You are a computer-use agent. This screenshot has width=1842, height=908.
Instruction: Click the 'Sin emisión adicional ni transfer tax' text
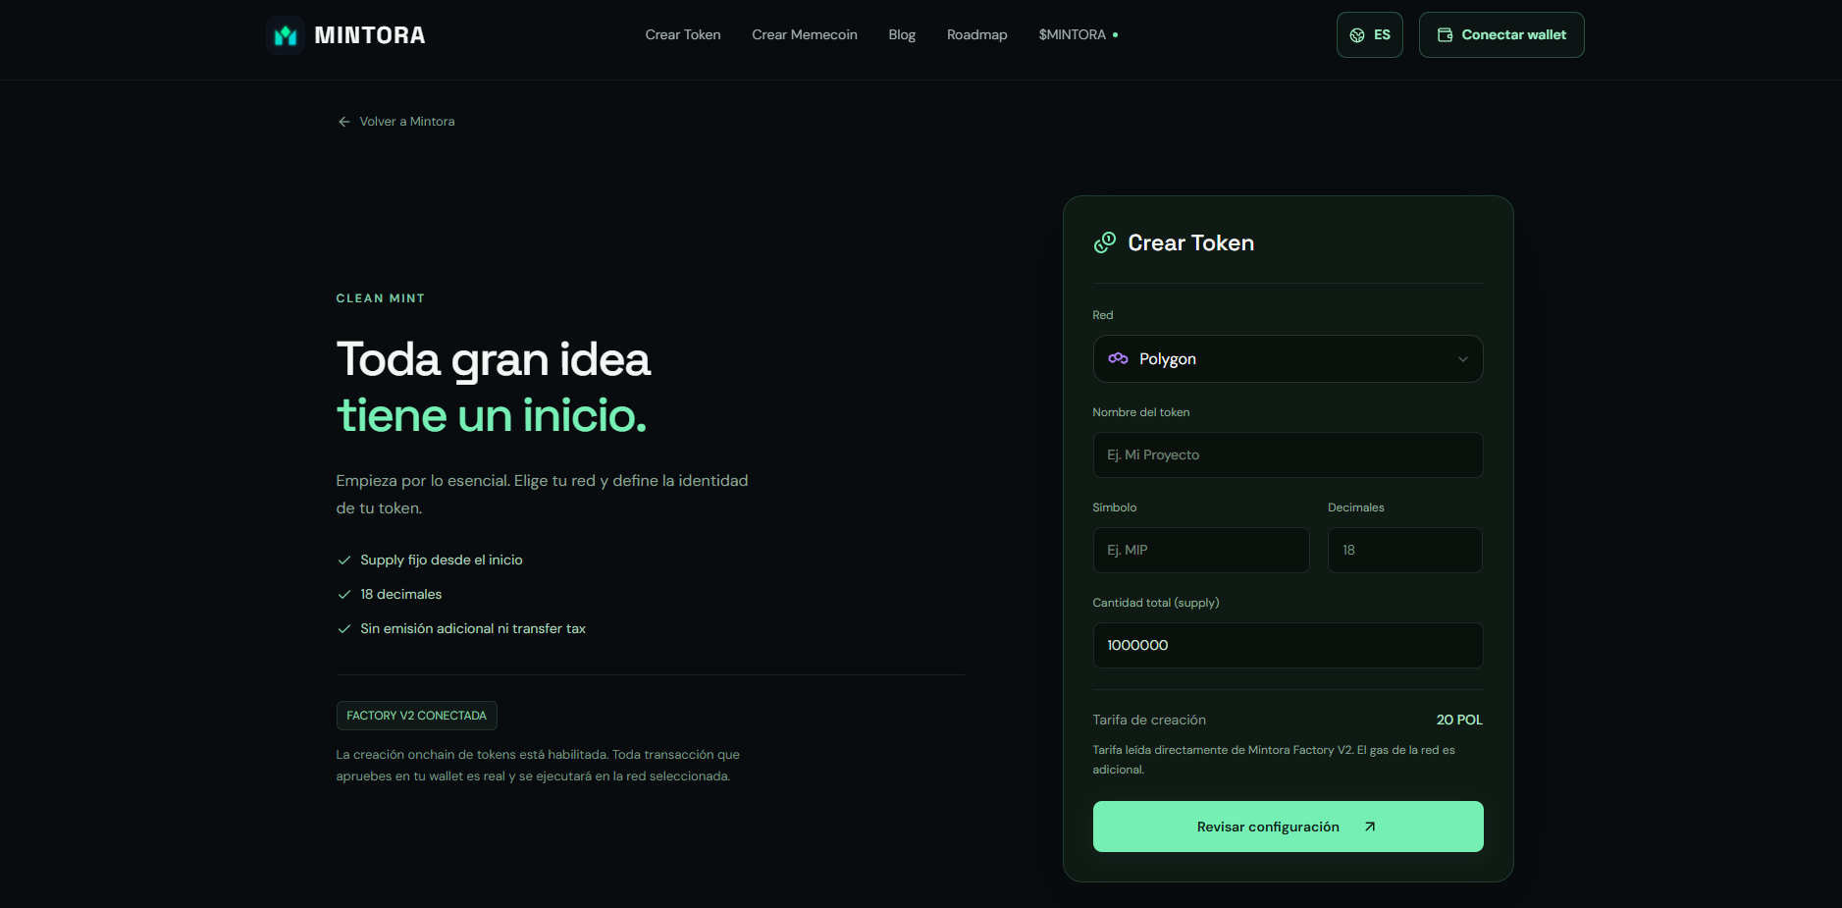tap(473, 628)
